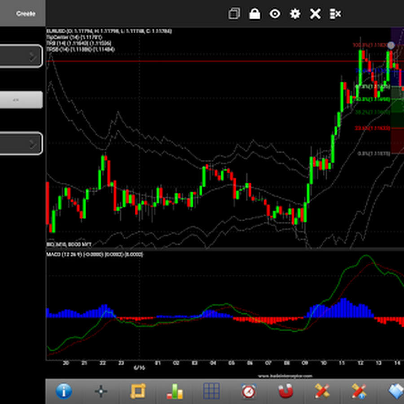Click date label 09 on time axis
The height and width of the screenshot is (404, 404).
point(305,363)
